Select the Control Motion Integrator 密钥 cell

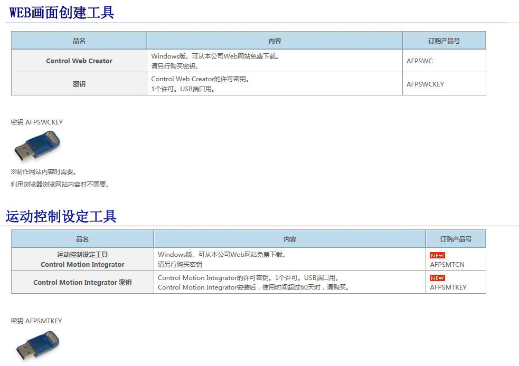82,282
